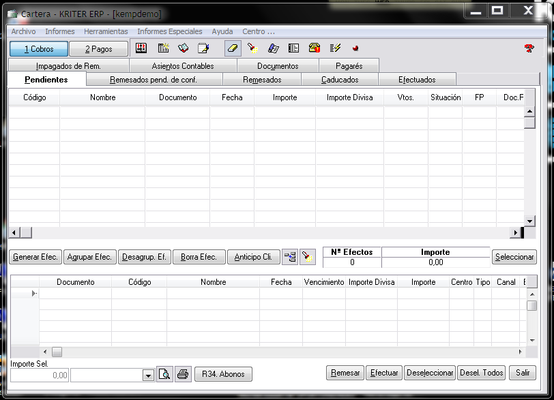Click the Generar Efec. button
The image size is (554, 400).
tap(35, 257)
